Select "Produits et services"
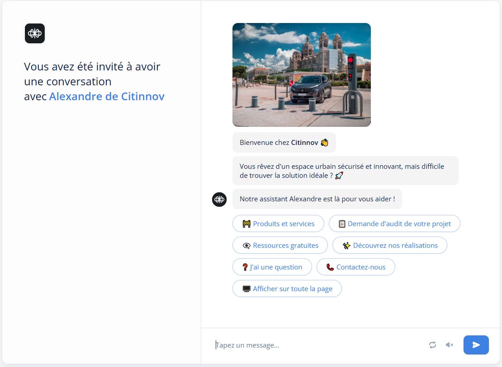This screenshot has height=367, width=502. (278, 223)
